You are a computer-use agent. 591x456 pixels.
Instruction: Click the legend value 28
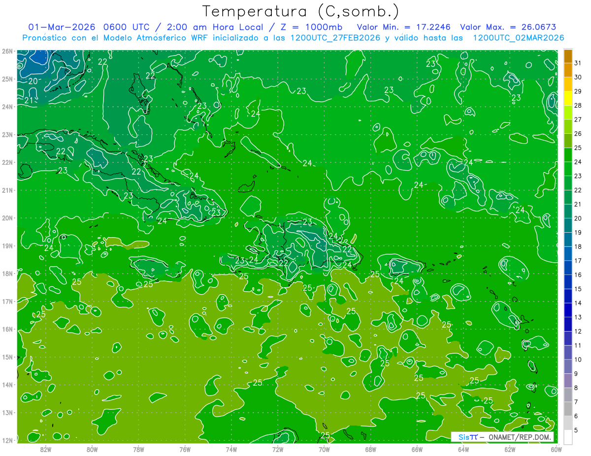pos(578,105)
